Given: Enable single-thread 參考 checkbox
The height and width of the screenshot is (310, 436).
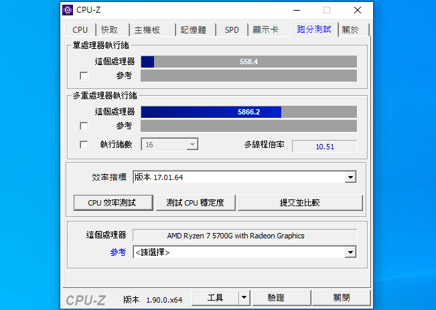Looking at the screenshot, I should pos(84,76).
